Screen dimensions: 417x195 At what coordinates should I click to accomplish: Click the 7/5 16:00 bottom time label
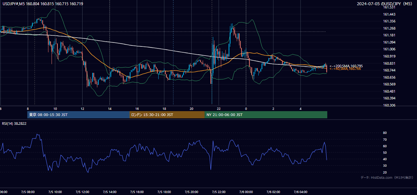pos(137,192)
